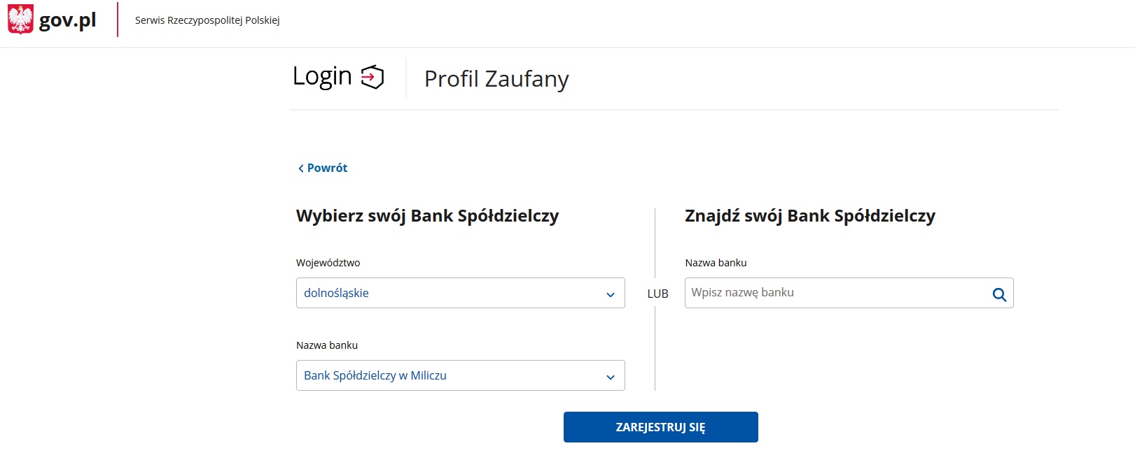Screen dimensions: 1135x476
Task: Click the LUB divider text
Action: (x=657, y=294)
